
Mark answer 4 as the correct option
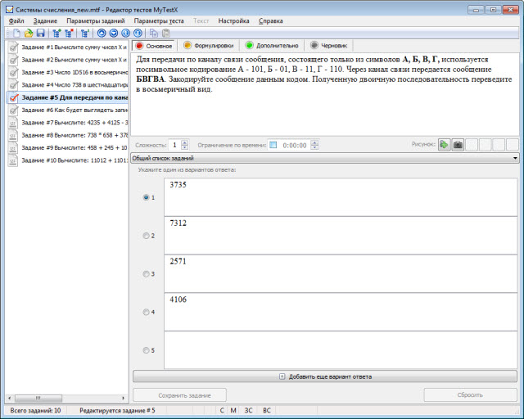tap(147, 312)
